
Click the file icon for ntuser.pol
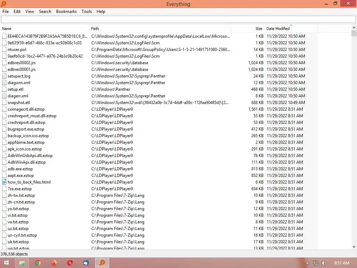4,50
